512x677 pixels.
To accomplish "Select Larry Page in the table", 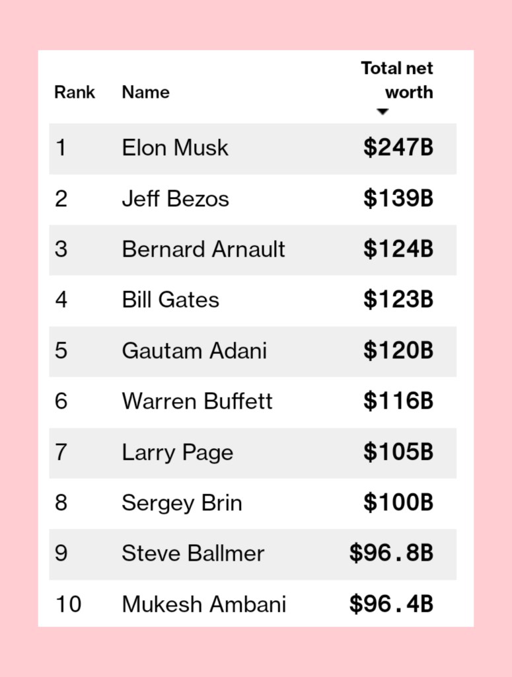I will (177, 453).
